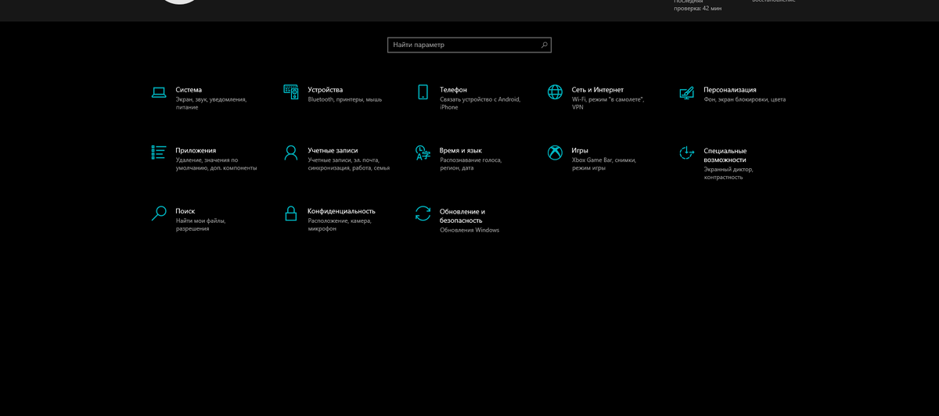The image size is (939, 416).
Task: Select 'Сеть и Интернет' title
Action: tap(598, 90)
